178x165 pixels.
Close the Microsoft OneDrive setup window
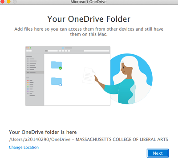coord(2,1)
